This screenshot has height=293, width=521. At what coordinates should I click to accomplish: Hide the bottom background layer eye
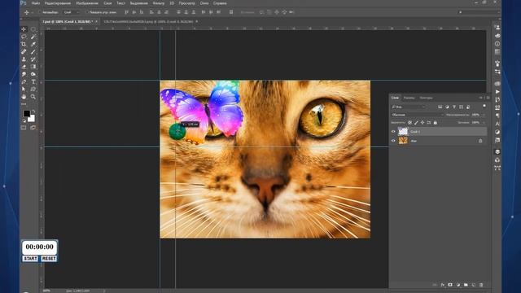click(x=393, y=141)
